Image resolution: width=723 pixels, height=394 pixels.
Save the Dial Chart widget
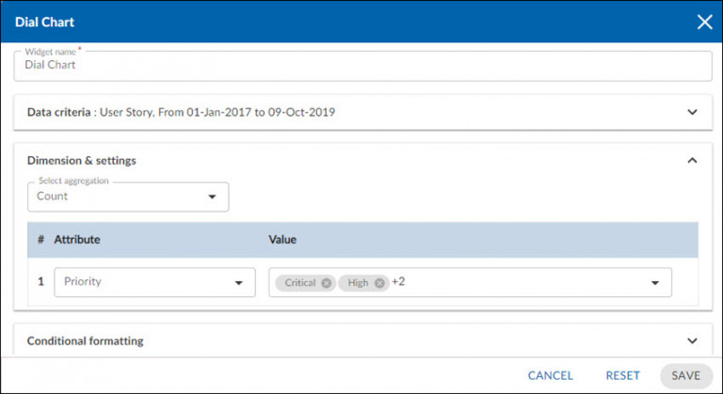point(685,375)
